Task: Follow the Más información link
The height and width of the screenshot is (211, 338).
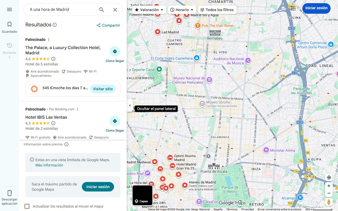Action: tap(49, 165)
